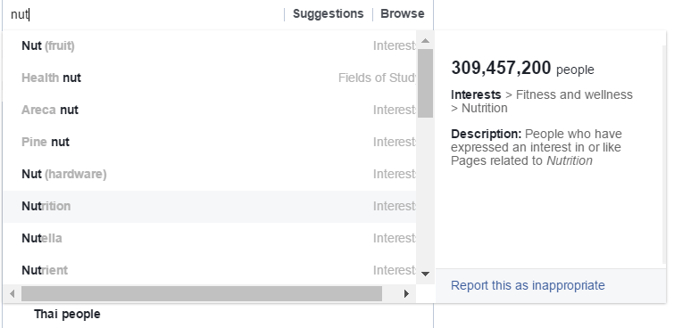Viewport: 691px width, 328px height.
Task: Pick the Nutrition interest suggestion
Action: point(210,206)
